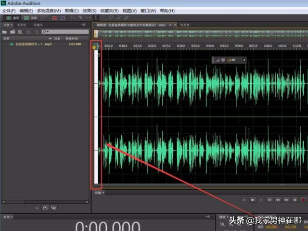
Task: Open the 文件(F) menu
Action: (x=9, y=11)
